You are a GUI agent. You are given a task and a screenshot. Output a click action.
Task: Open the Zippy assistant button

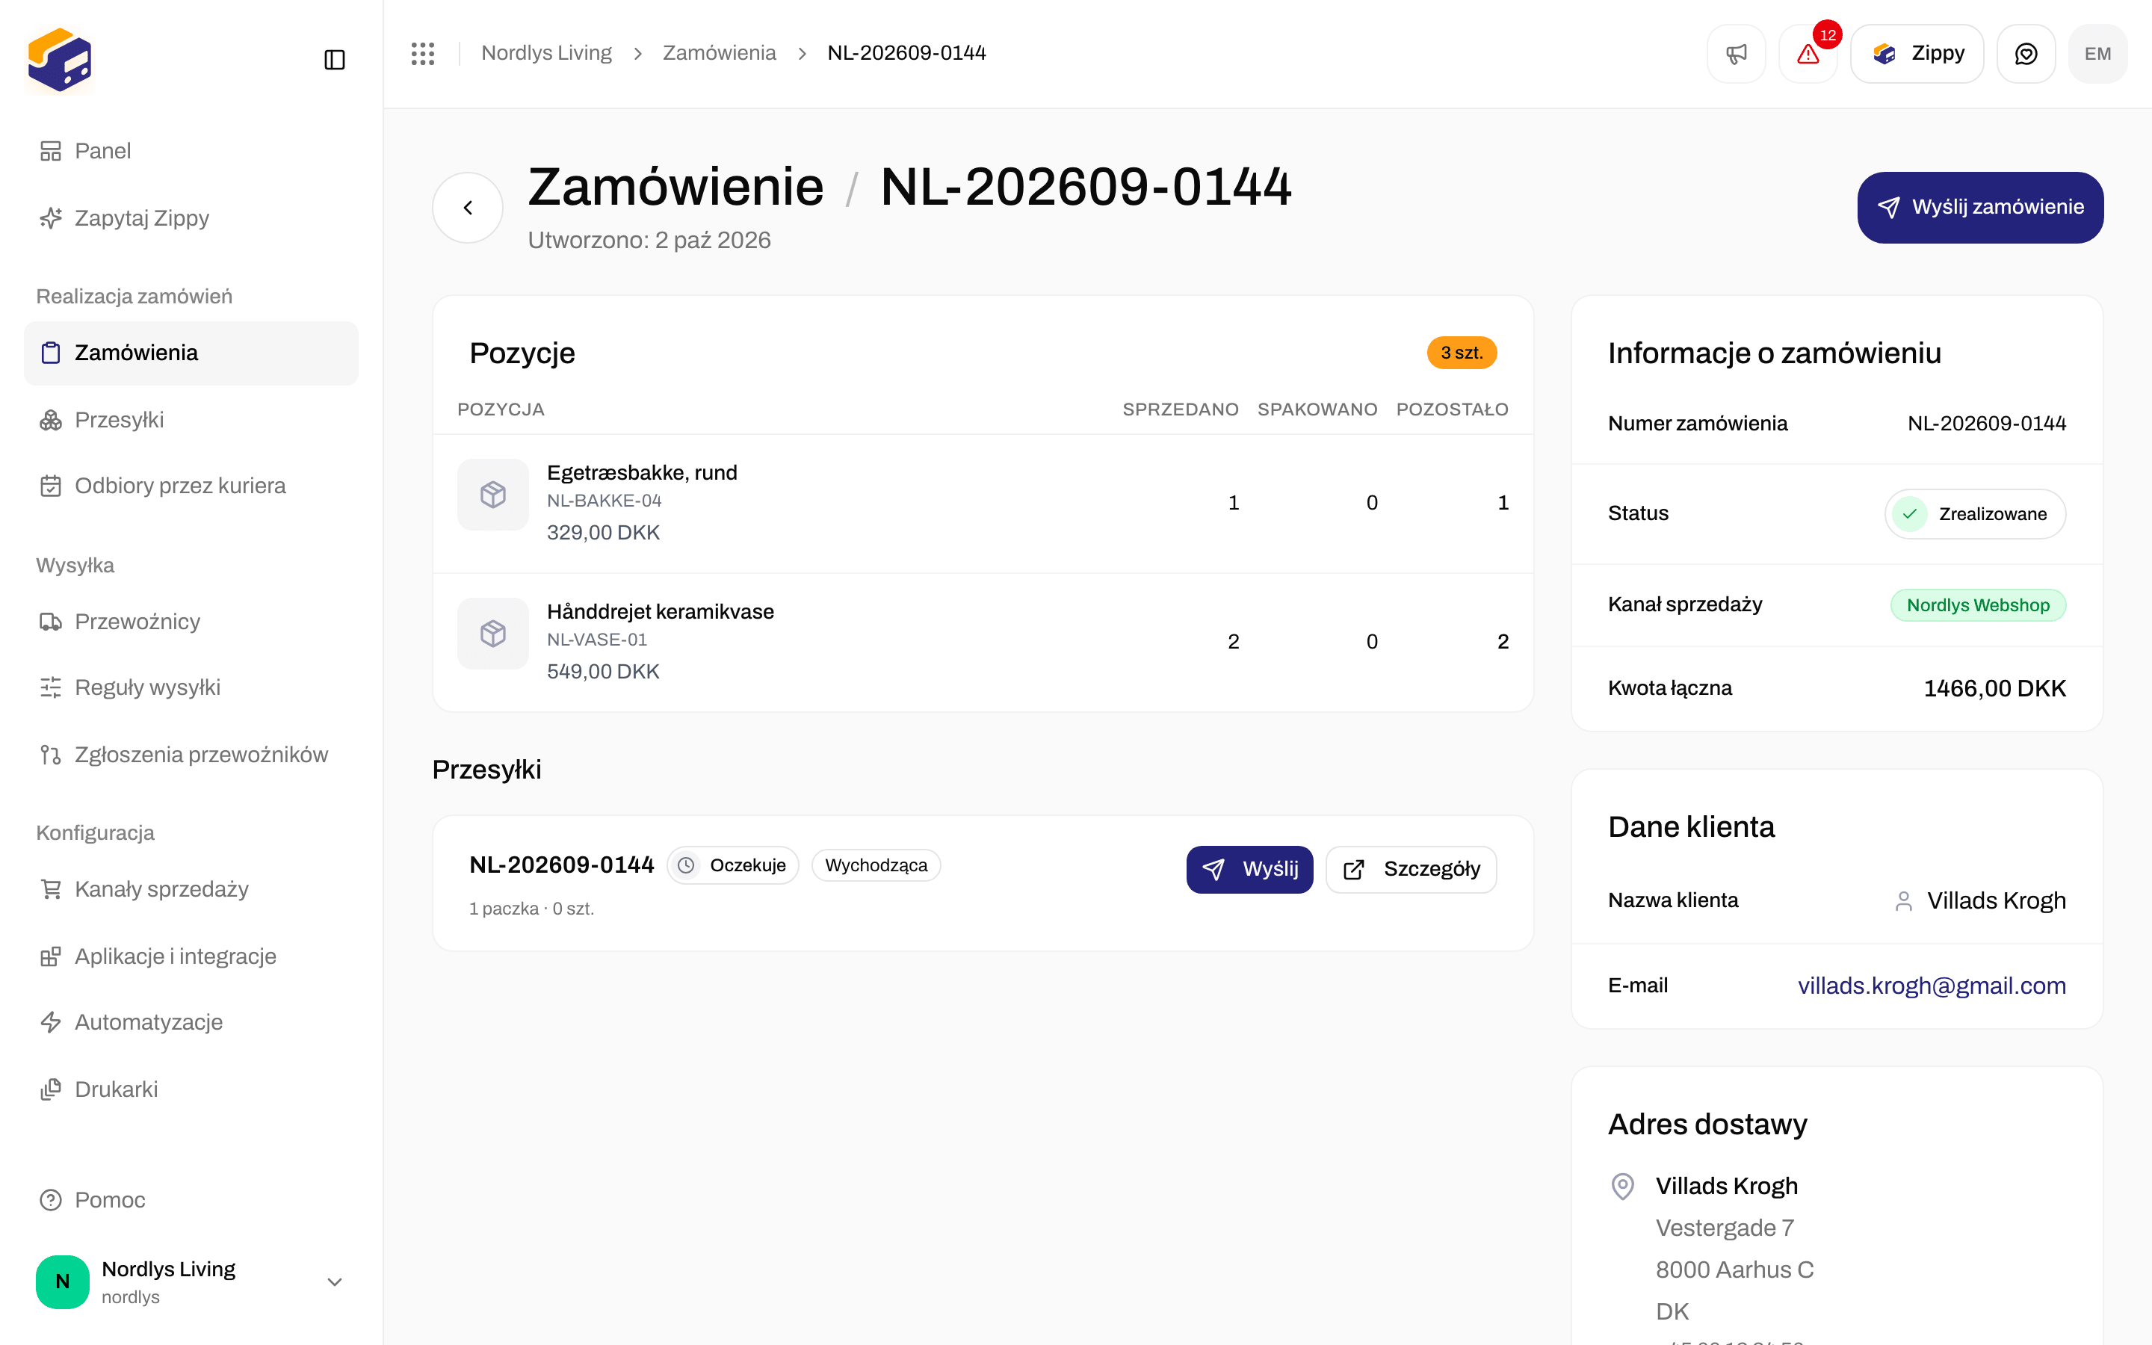[1917, 53]
